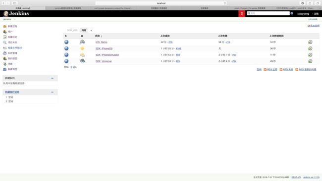Open the iOS_Demo job link

click(x=101, y=42)
